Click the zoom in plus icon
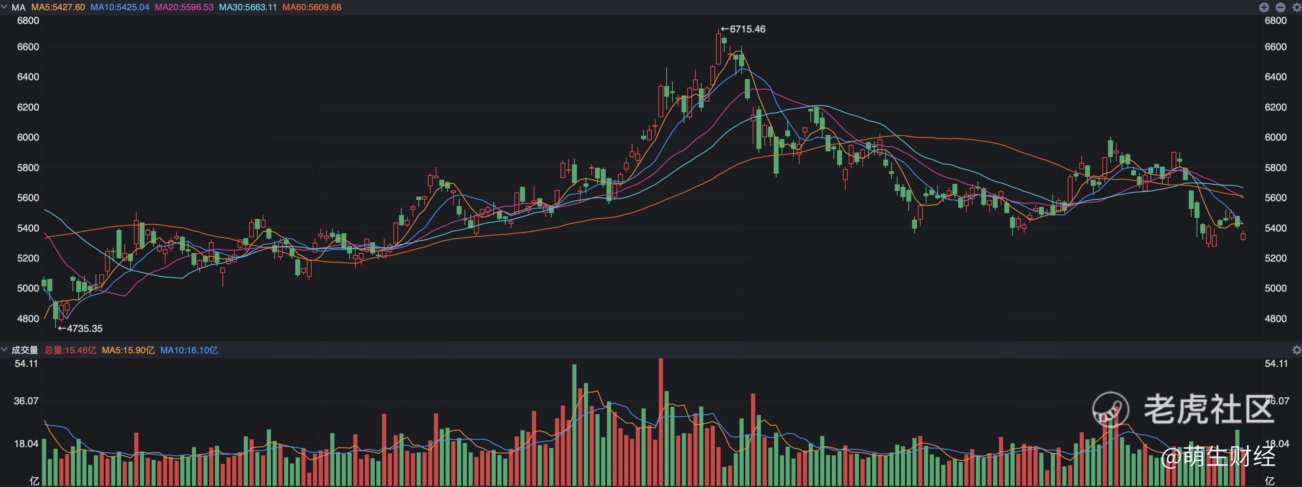The width and height of the screenshot is (1302, 487). tap(1264, 7)
